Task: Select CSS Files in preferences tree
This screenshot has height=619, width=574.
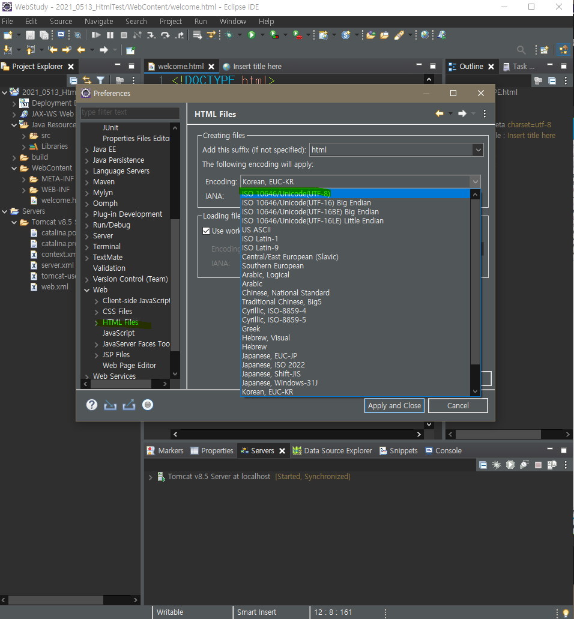Action: coord(117,312)
